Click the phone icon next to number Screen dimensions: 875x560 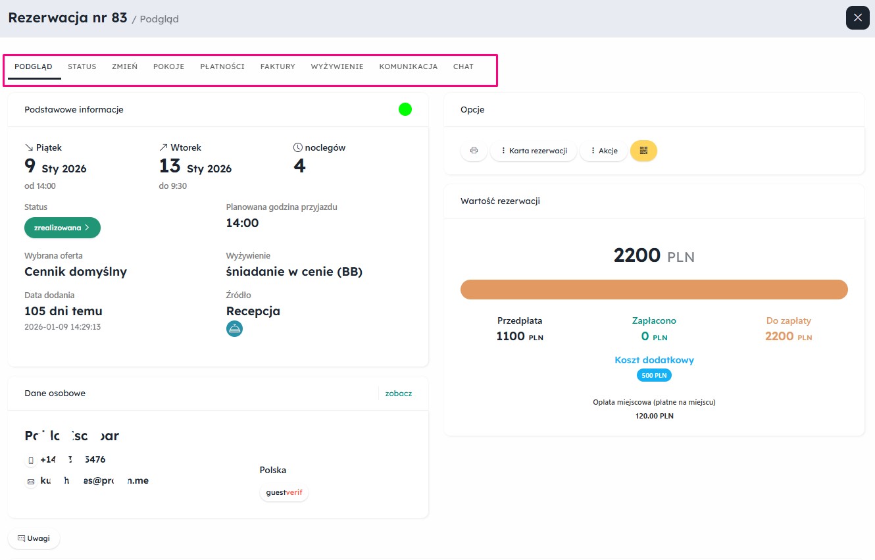(x=31, y=460)
